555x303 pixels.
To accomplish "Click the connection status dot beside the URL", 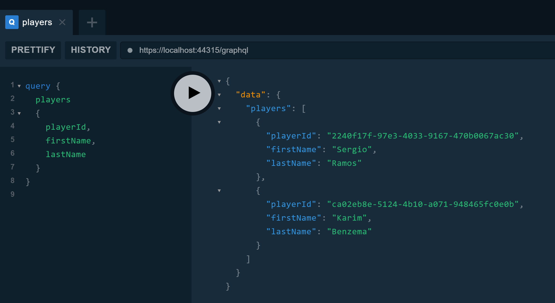I will [x=130, y=50].
